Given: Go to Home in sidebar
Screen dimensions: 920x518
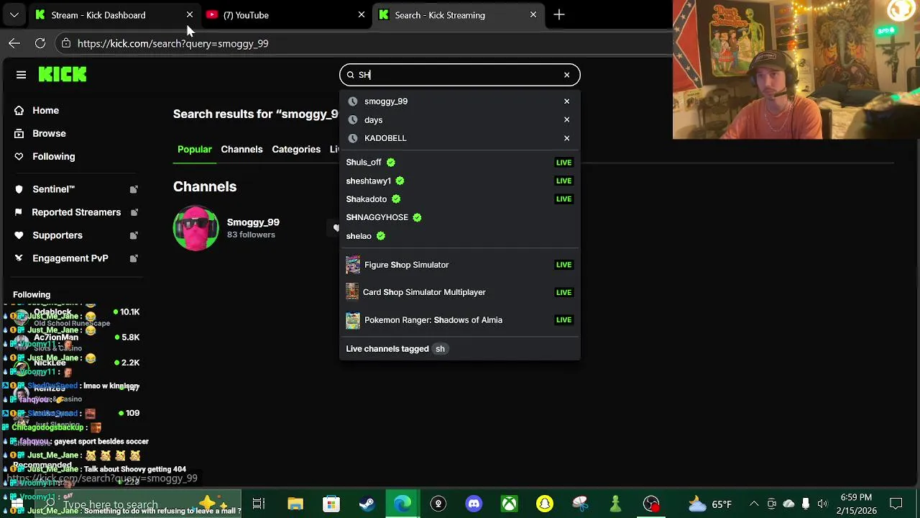Looking at the screenshot, I should (x=45, y=110).
